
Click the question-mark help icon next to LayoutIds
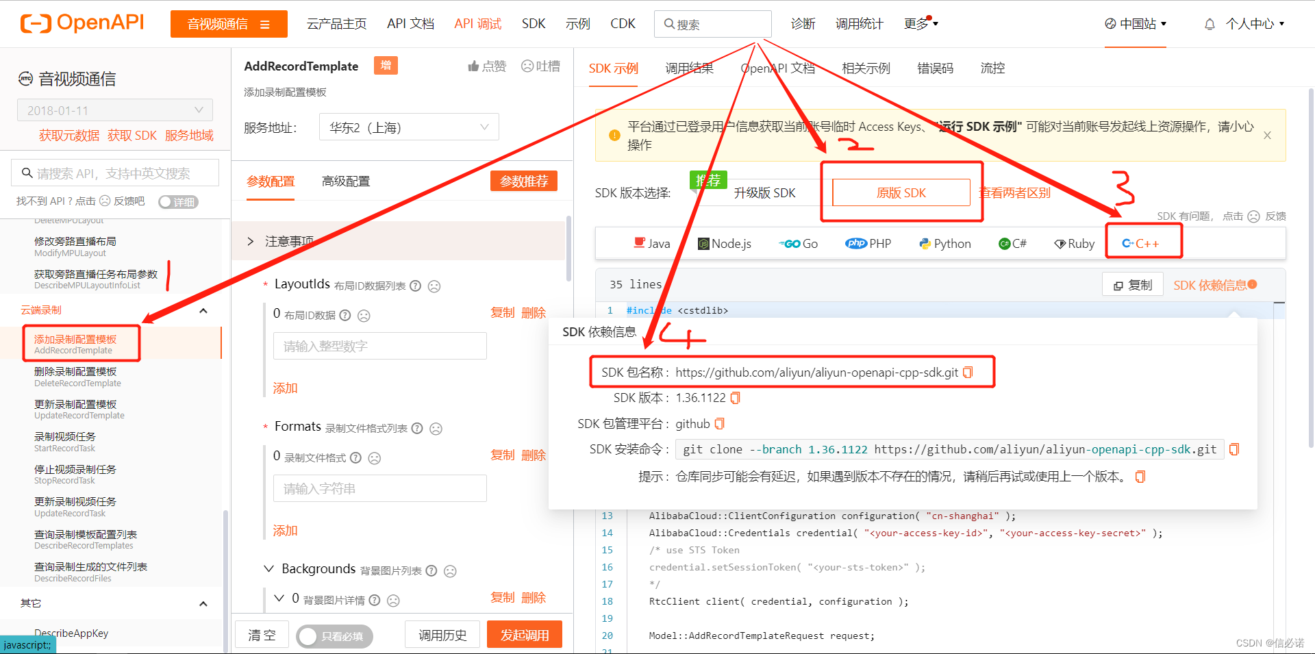click(416, 286)
